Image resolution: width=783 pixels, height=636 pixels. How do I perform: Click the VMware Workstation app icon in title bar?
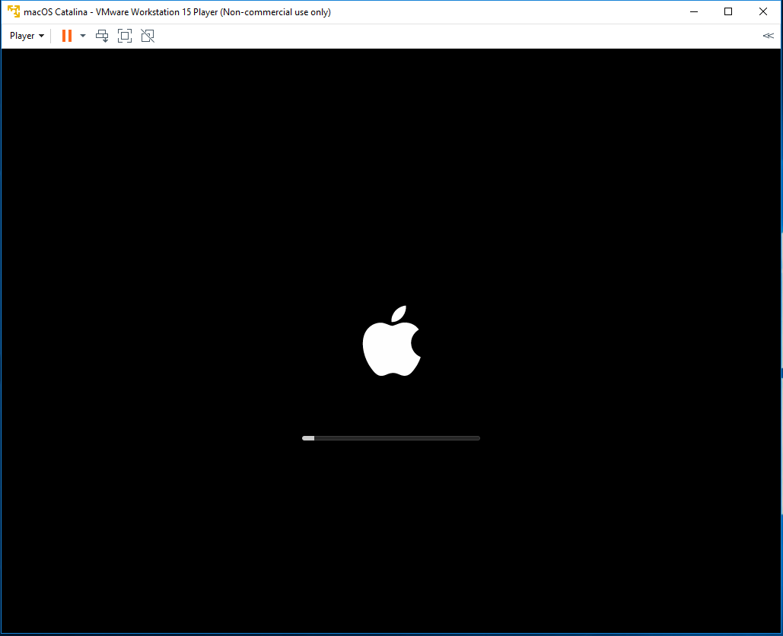tap(14, 11)
